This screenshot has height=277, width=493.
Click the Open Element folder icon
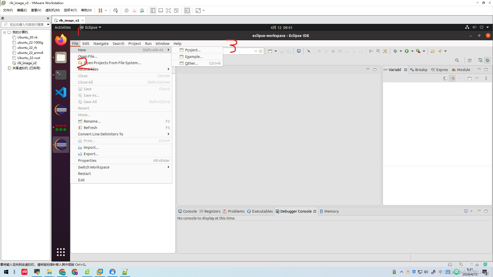pyautogui.click(x=433, y=51)
